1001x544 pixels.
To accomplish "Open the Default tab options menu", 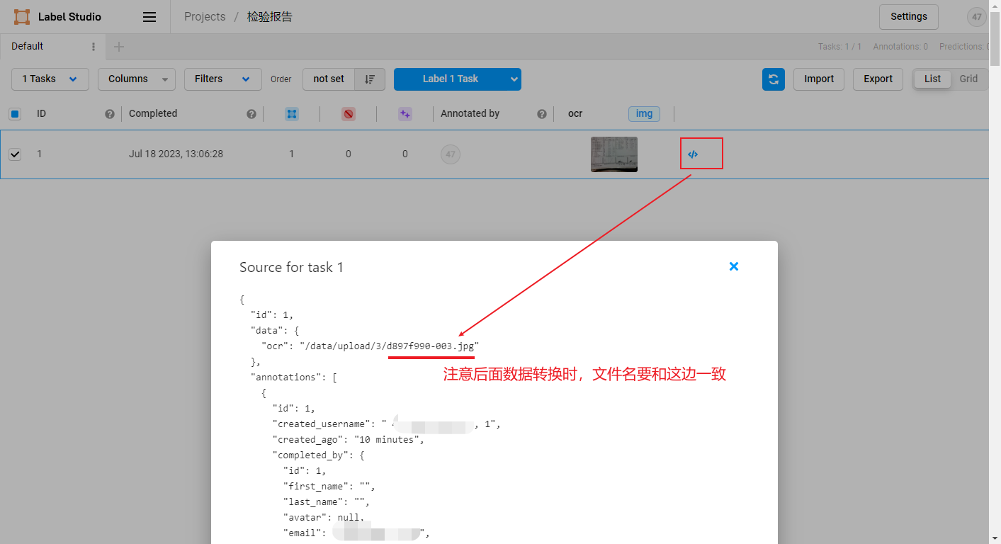I will coord(94,47).
